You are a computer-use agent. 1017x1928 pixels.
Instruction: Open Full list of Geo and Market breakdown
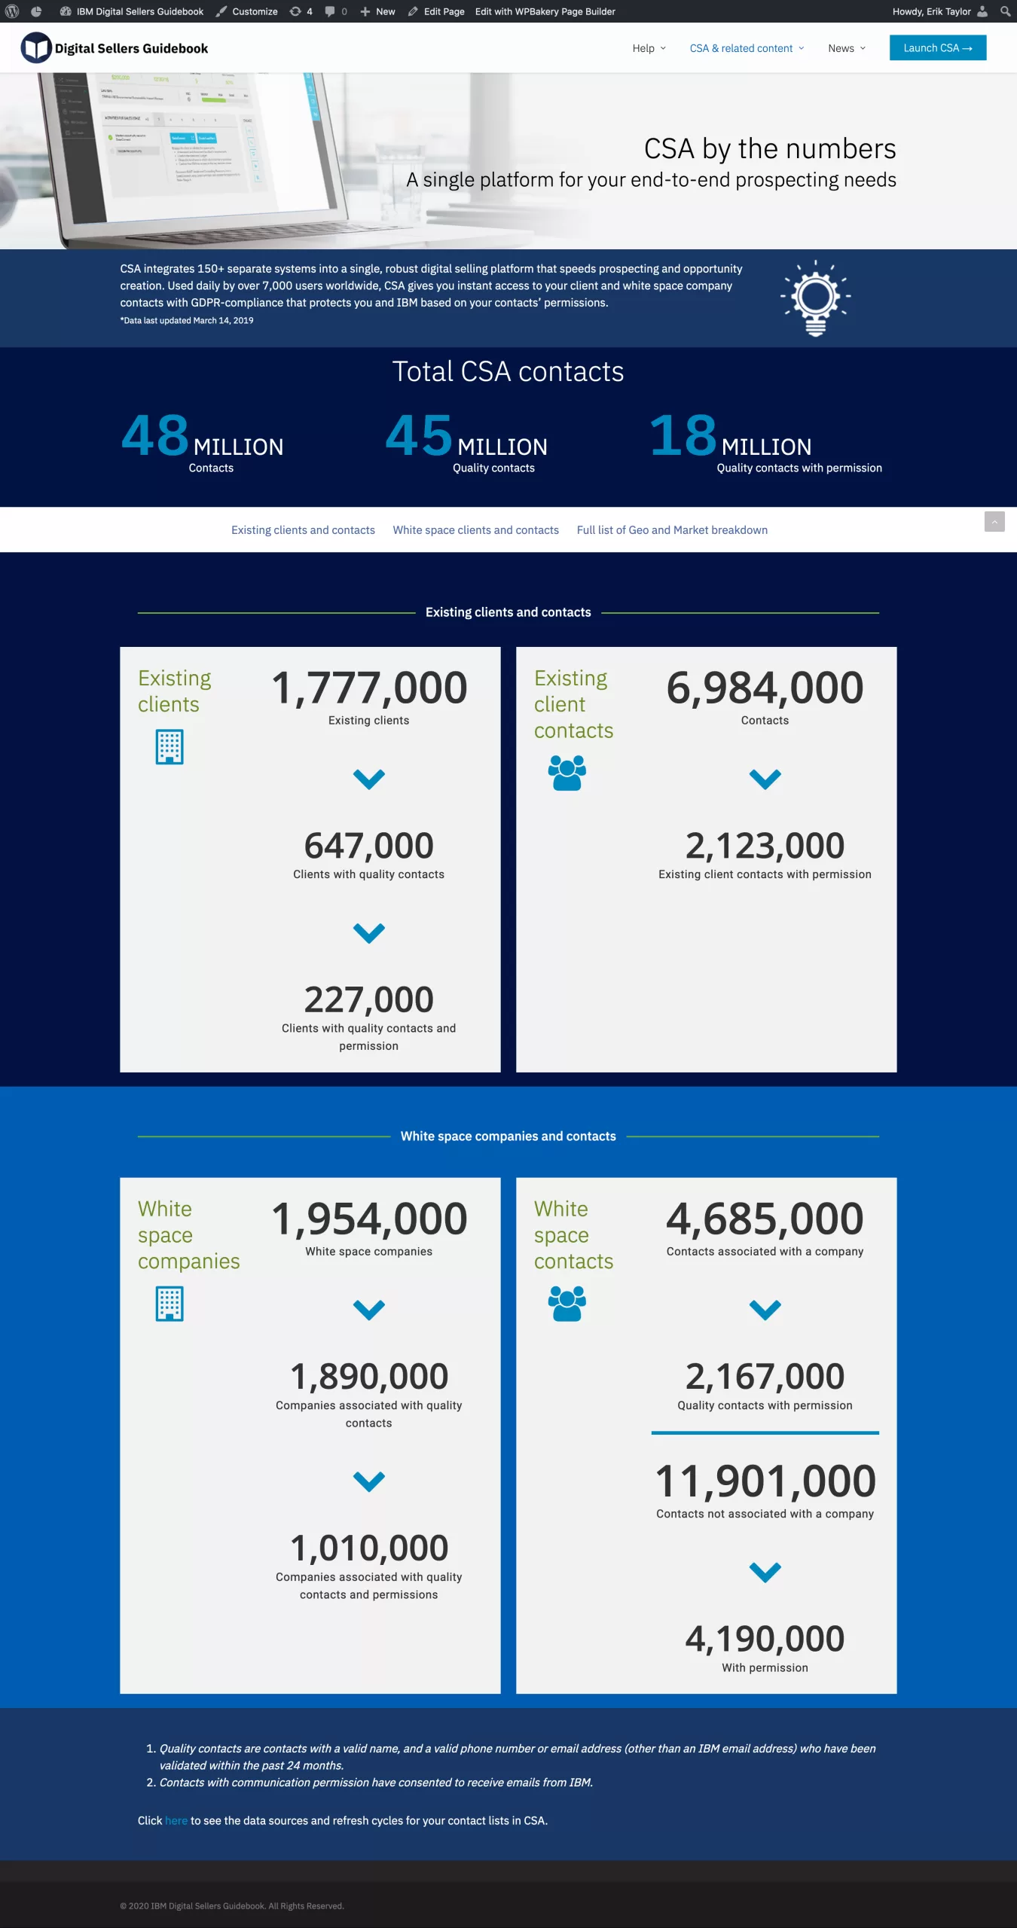[x=672, y=530]
